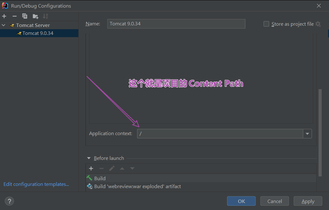Close the Run/Debug Configurations dialog
329x210 pixels.
[x=319, y=6]
